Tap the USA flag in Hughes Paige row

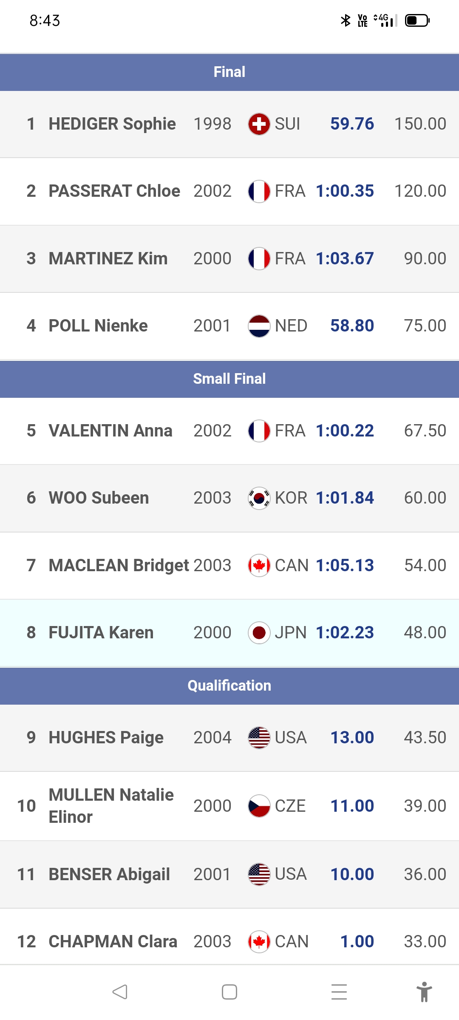point(259,737)
